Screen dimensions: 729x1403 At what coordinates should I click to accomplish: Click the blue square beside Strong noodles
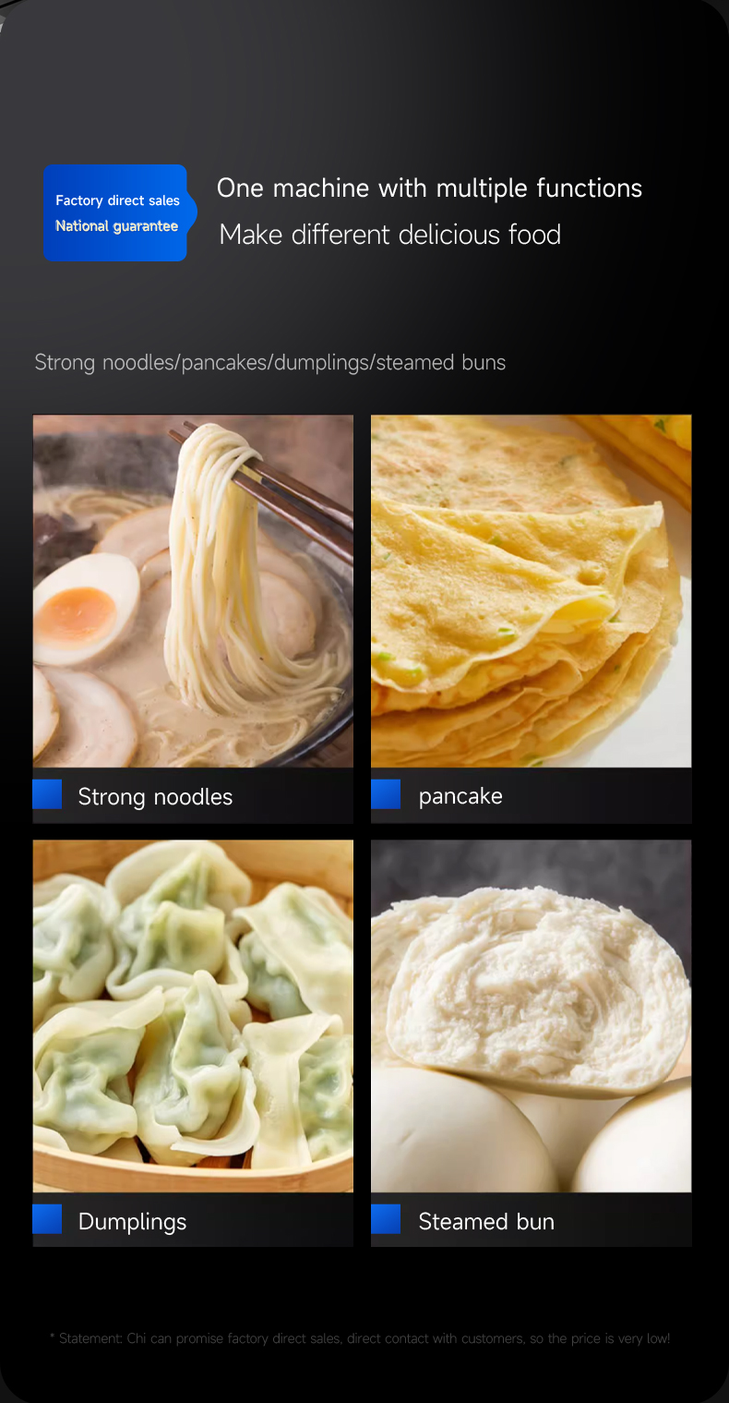(47, 794)
